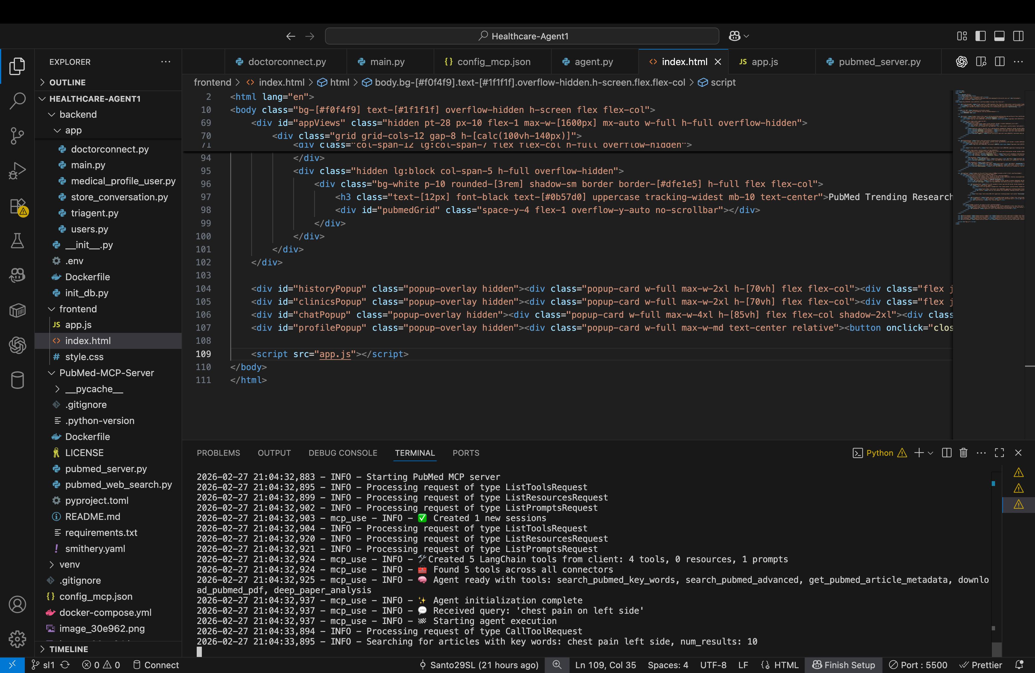The height and width of the screenshot is (673, 1035).
Task: Collapse the PubMed-MCP-Server folder
Action: click(106, 373)
